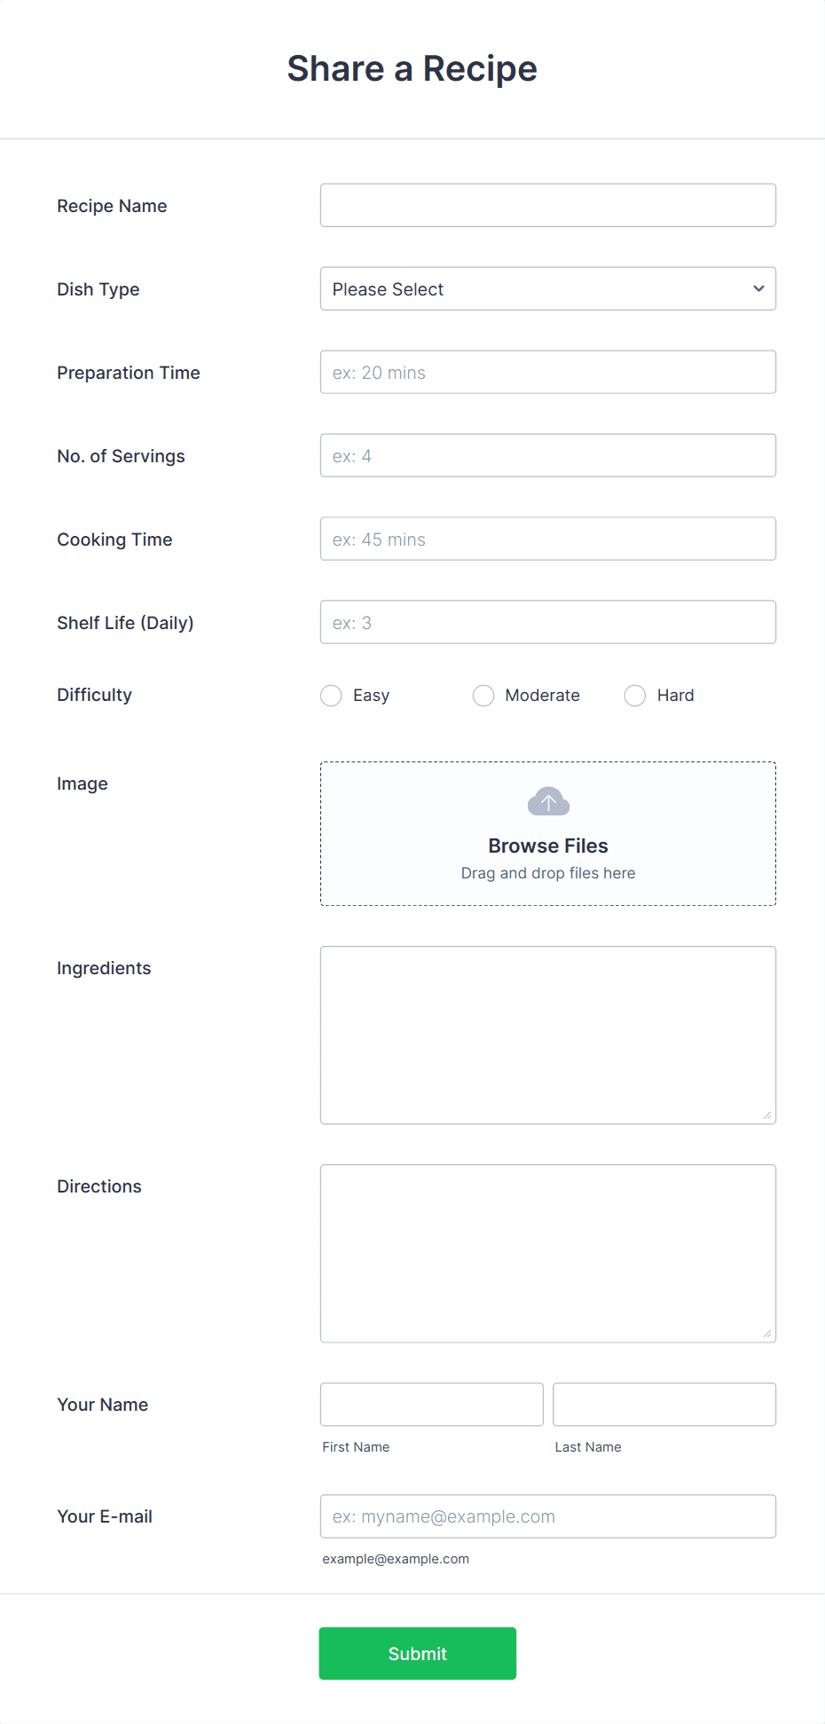The height and width of the screenshot is (1724, 825).
Task: Click the Share a Recipe heading
Action: tap(412, 68)
